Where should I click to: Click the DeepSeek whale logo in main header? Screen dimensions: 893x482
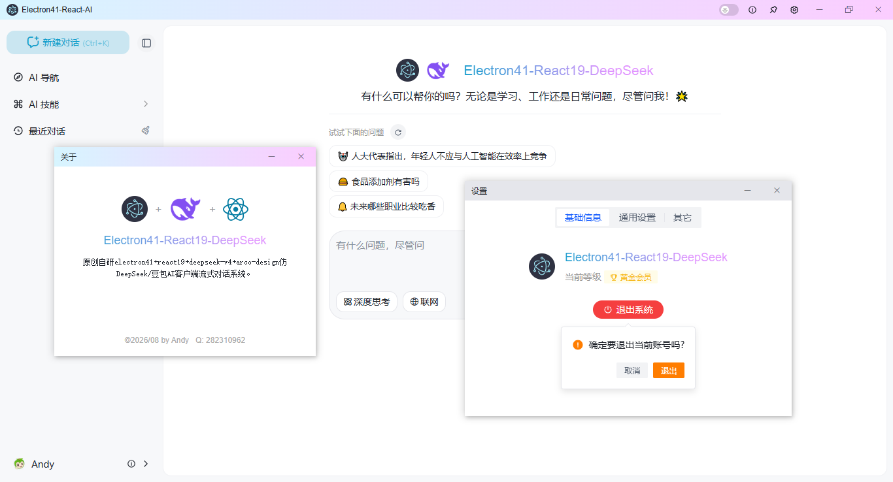point(438,71)
